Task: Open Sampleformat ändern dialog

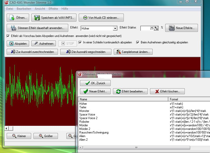Action: pyautogui.click(x=133, y=52)
